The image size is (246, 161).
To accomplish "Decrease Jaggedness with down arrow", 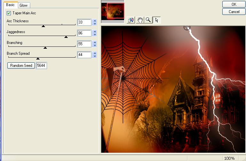I will tap(94, 35).
